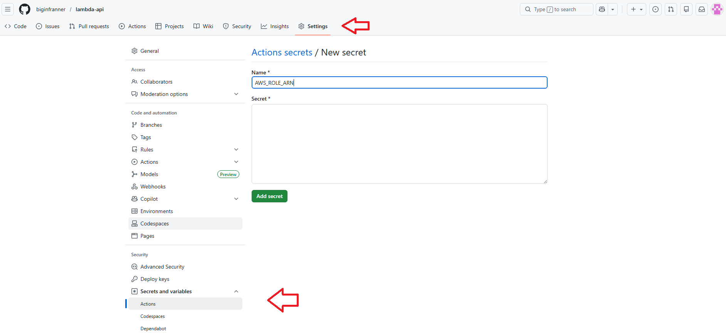The width and height of the screenshot is (726, 336).
Task: View issues icon in top header
Action: pos(655,9)
